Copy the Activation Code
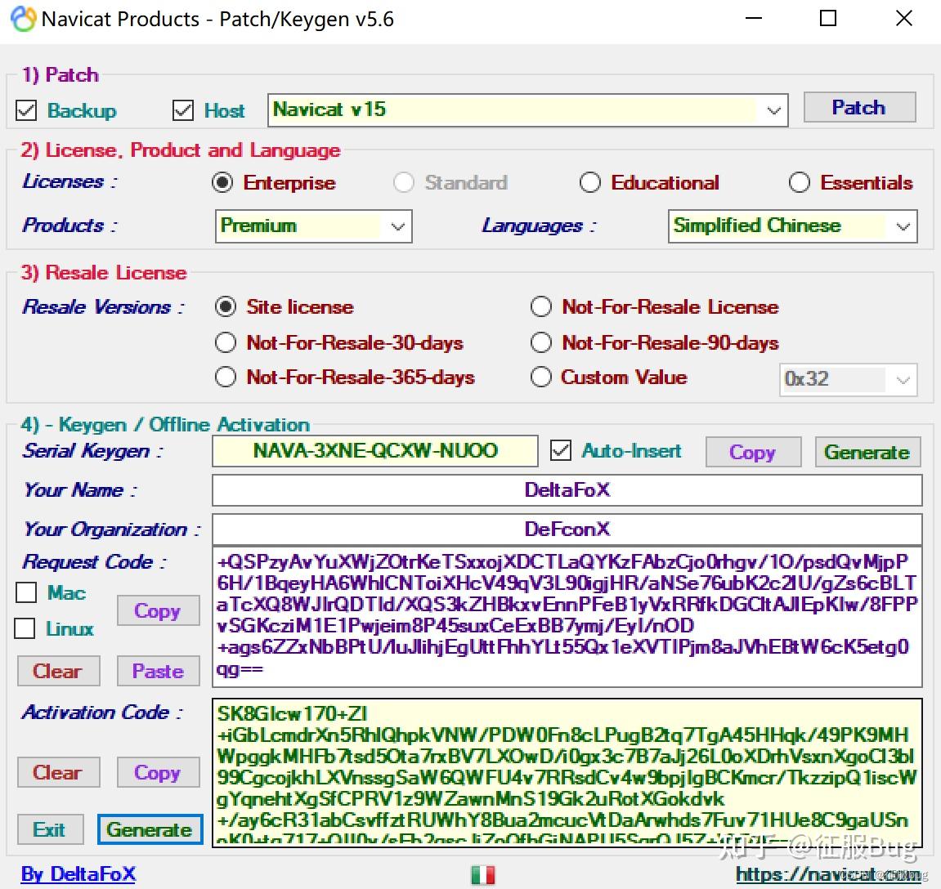Image resolution: width=941 pixels, height=889 pixels. [x=158, y=772]
